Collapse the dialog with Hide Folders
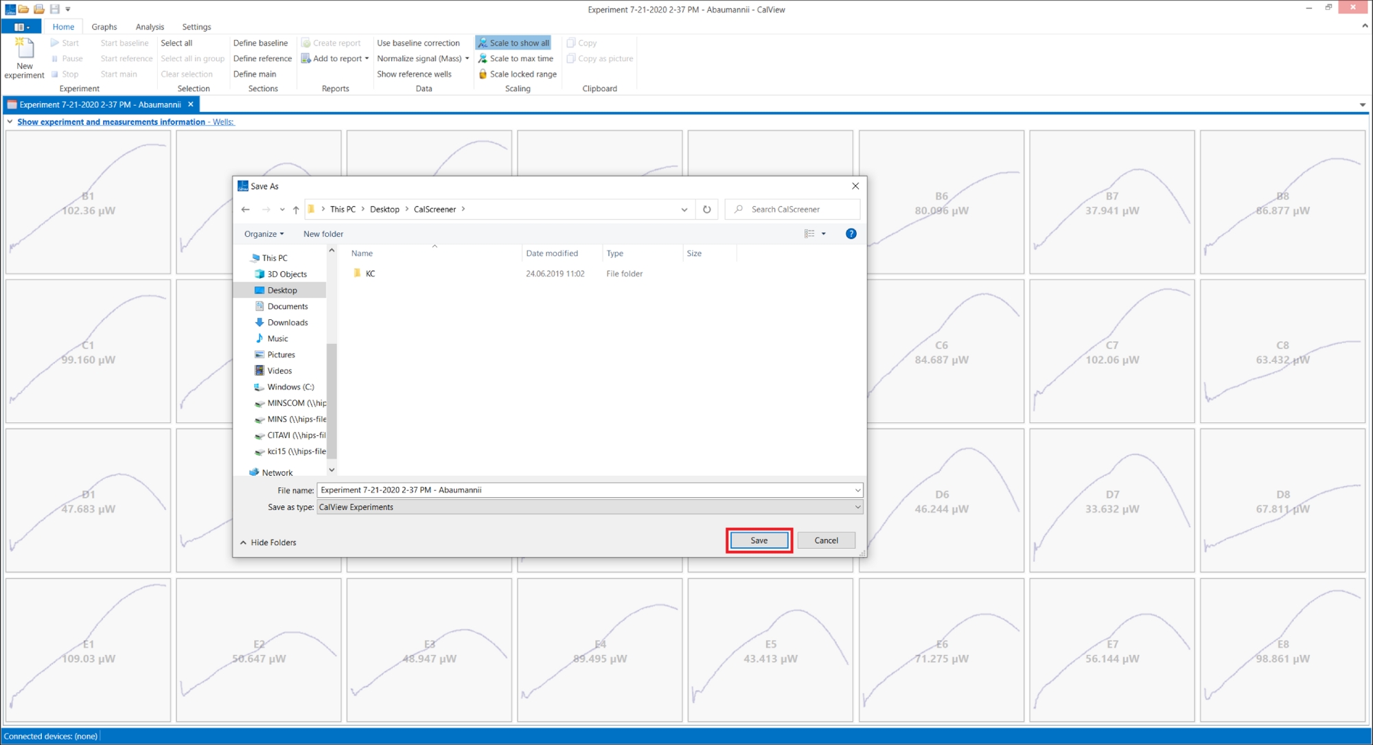The width and height of the screenshot is (1373, 745). [x=268, y=542]
